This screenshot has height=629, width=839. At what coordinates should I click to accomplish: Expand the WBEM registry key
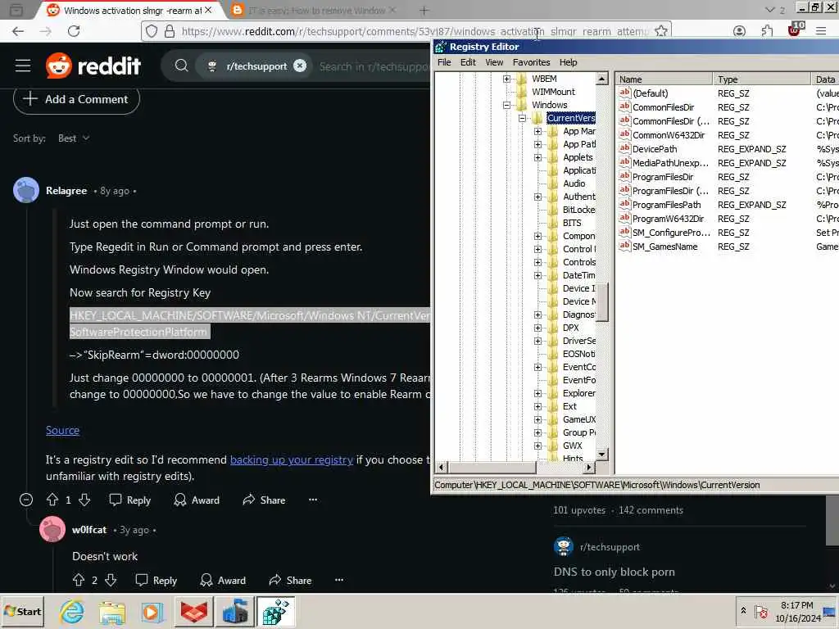506,79
